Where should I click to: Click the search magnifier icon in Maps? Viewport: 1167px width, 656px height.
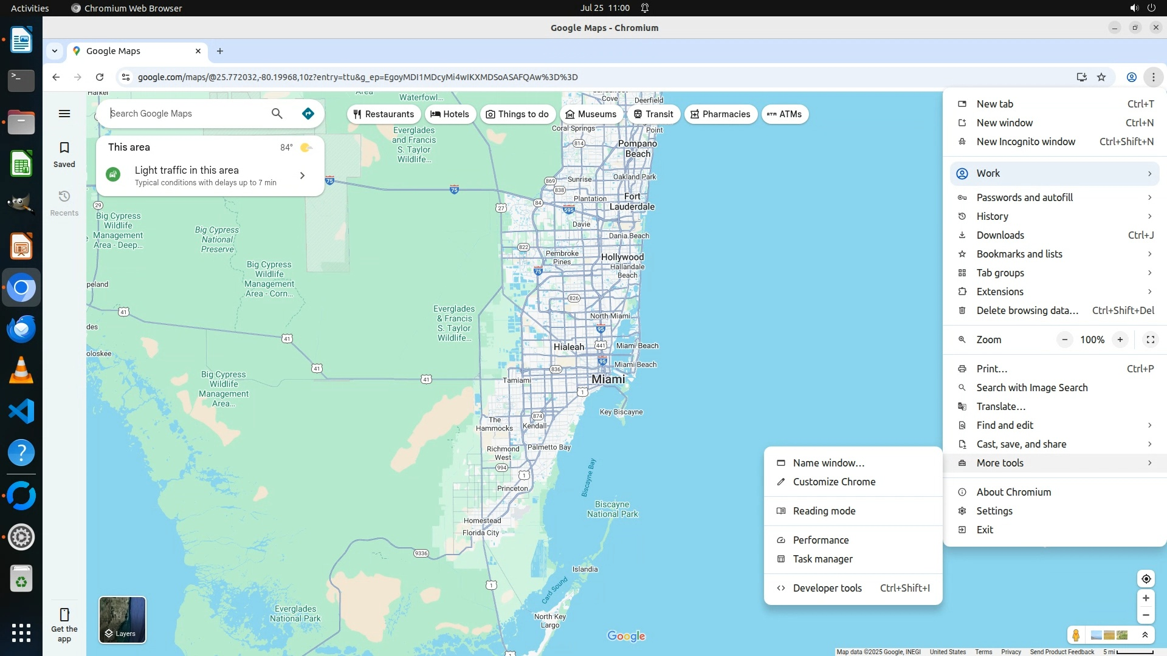pos(277,114)
